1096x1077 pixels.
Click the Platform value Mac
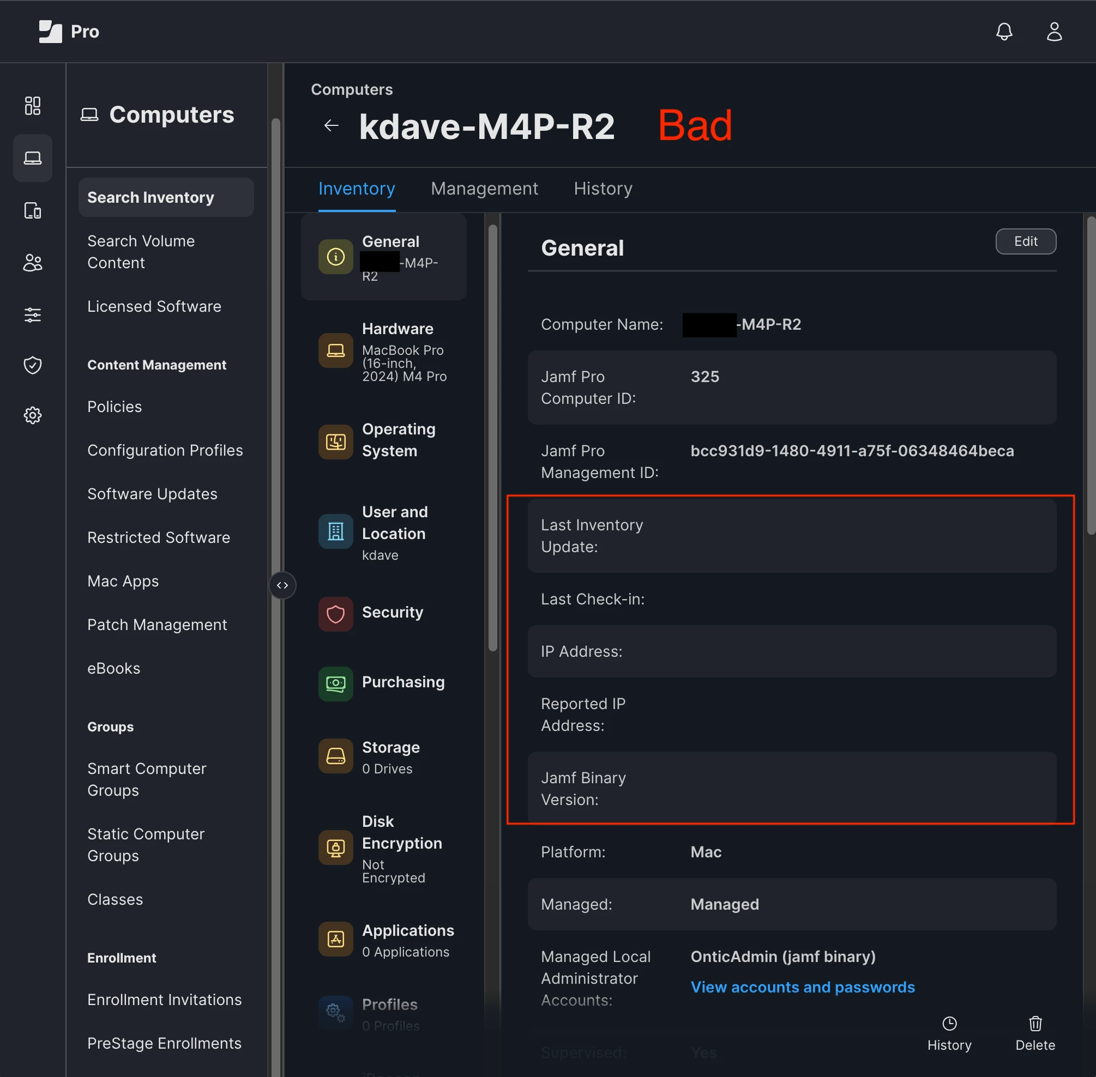click(706, 852)
